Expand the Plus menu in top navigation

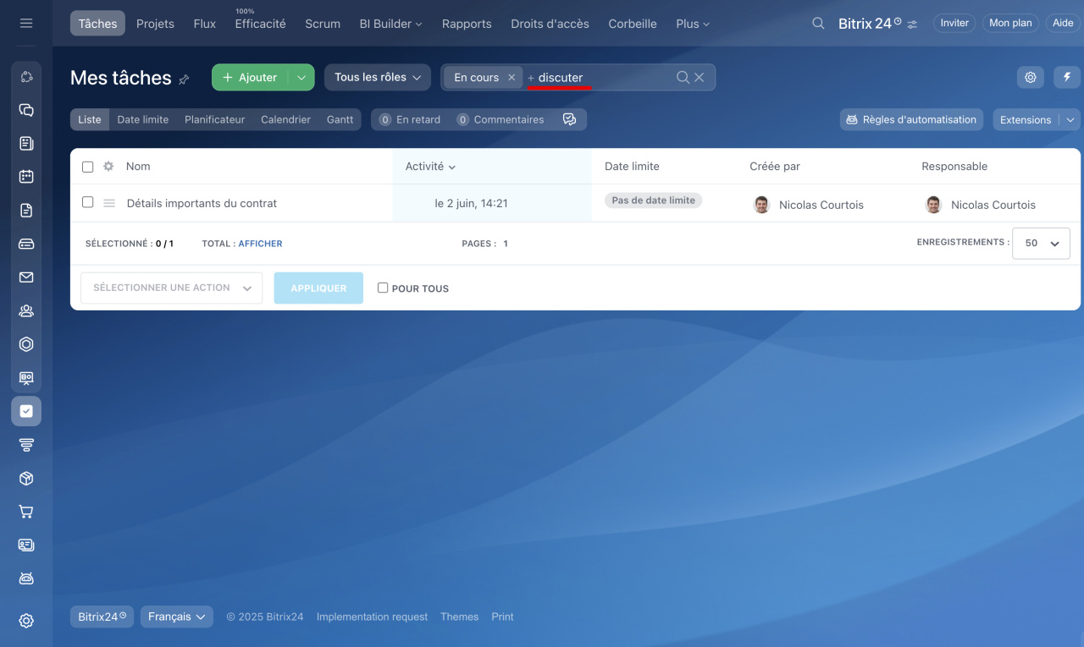[x=693, y=24]
